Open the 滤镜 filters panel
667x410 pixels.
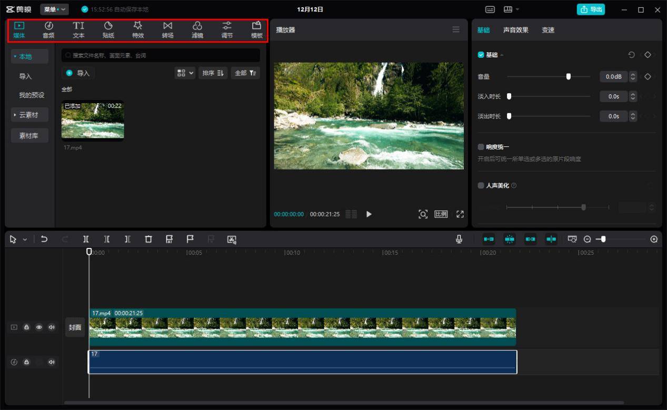point(197,30)
